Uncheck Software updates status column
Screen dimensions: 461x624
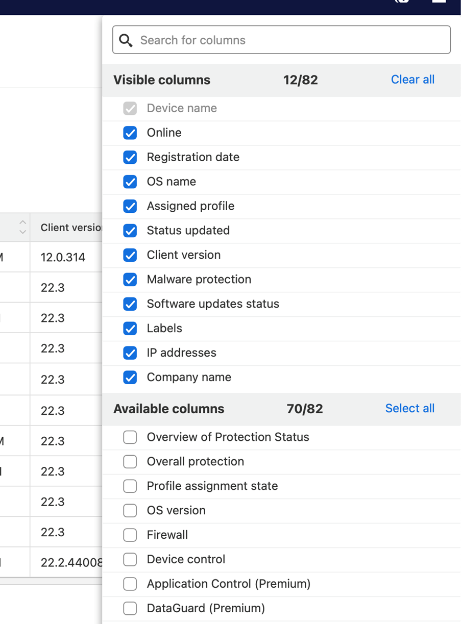130,304
